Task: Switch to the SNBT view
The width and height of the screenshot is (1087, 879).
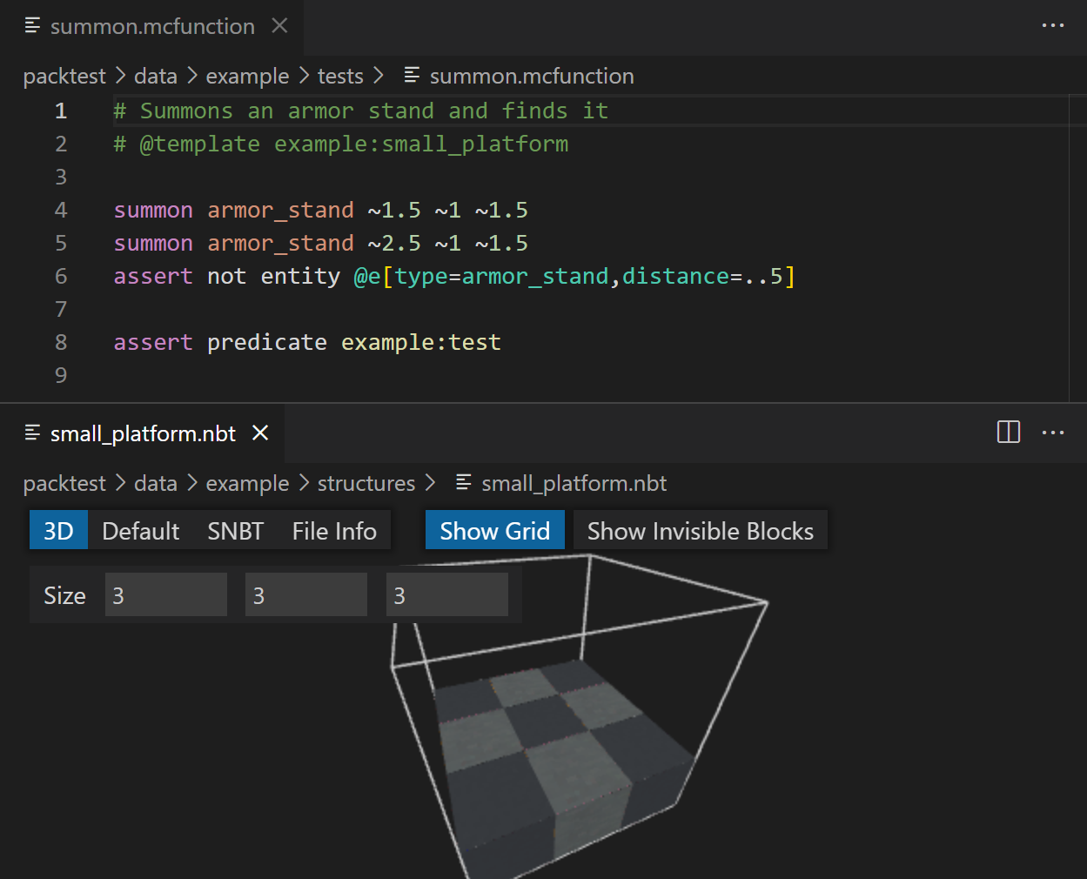Action: point(235,531)
